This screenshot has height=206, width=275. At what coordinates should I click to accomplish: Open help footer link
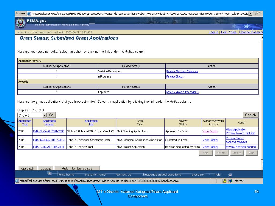[218, 175]
